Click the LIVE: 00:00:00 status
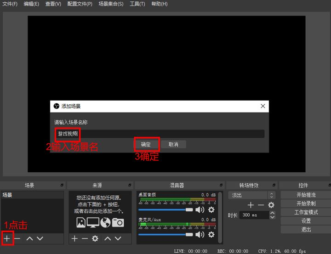 click(191, 251)
